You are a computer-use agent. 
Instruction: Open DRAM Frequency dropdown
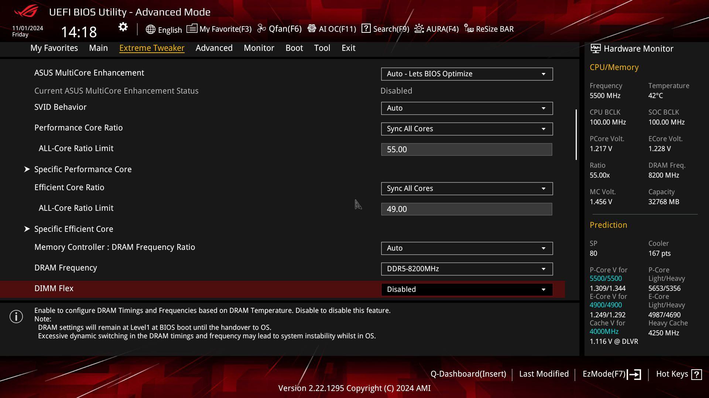[x=466, y=269]
